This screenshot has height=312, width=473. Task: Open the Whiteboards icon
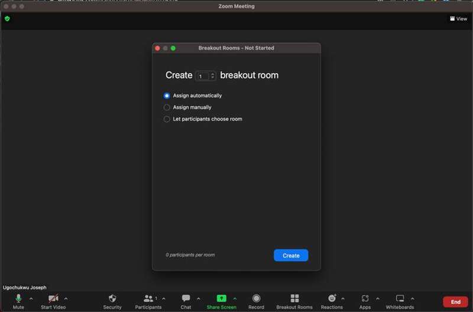point(400,299)
